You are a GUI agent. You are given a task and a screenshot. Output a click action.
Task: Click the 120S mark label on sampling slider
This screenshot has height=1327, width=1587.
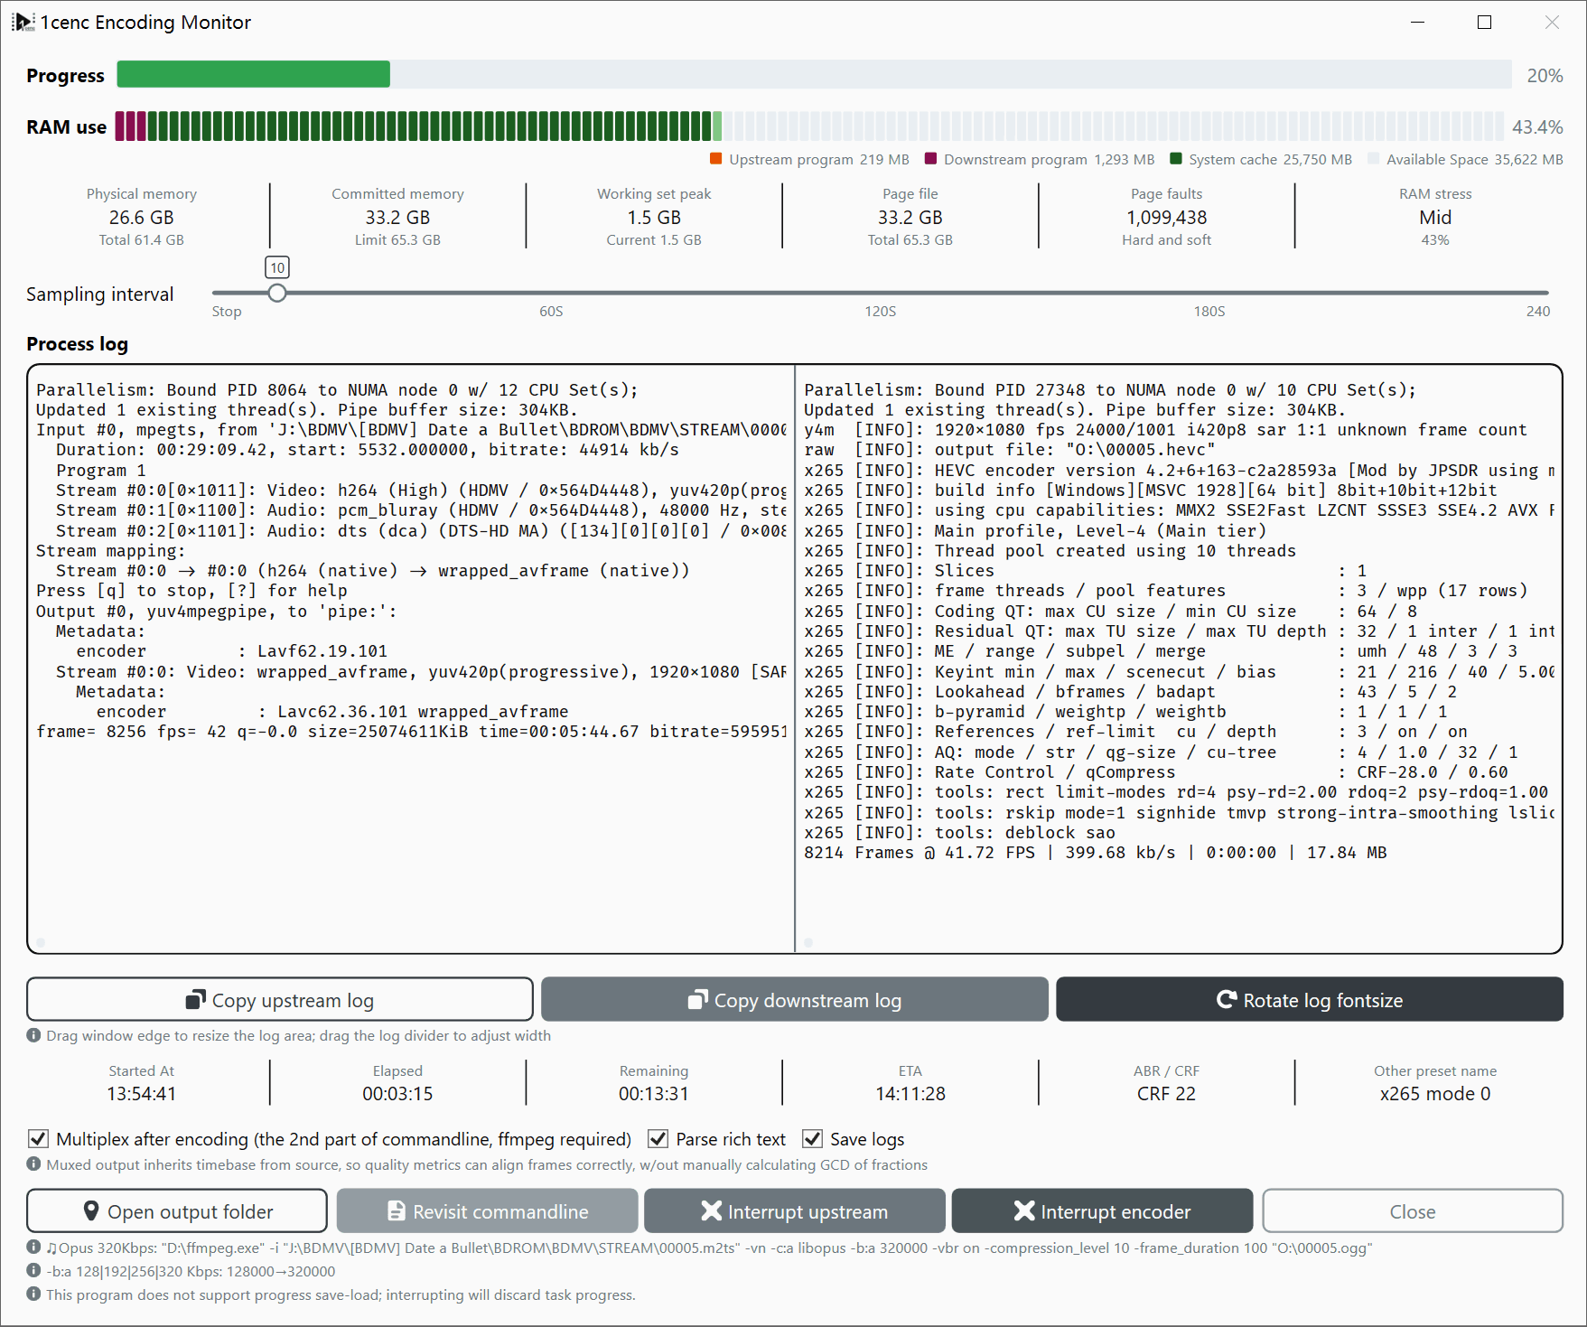[x=881, y=312]
